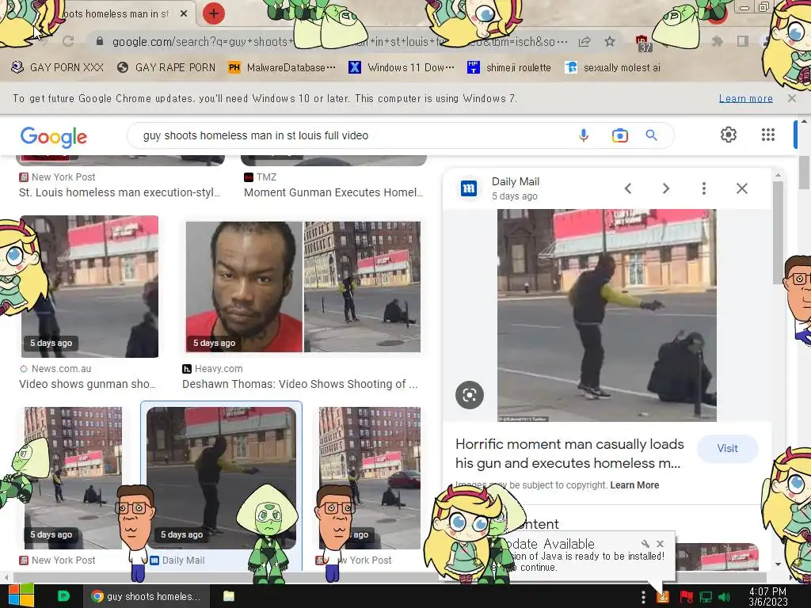Click inside the Google search box

click(352, 135)
